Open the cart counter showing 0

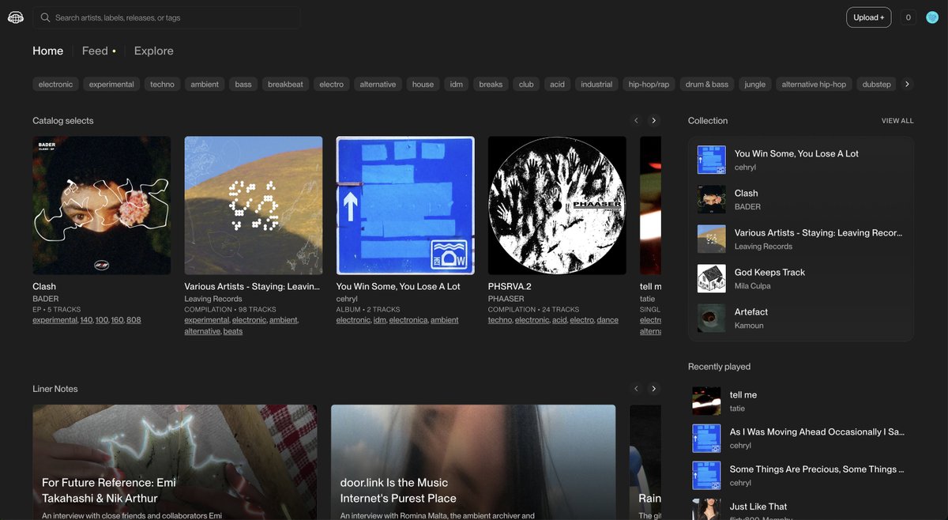pos(908,17)
